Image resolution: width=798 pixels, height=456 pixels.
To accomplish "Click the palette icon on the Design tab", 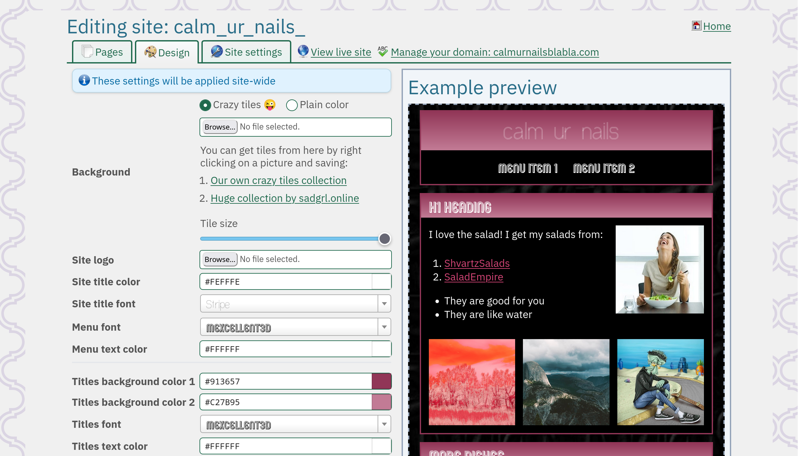I will (150, 52).
